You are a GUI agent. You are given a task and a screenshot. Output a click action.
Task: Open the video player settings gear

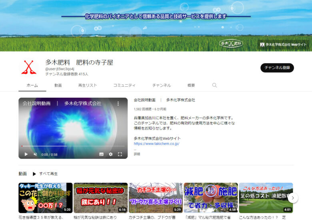111,154
